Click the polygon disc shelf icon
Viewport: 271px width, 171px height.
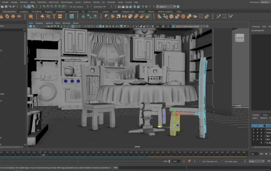[19, 16]
